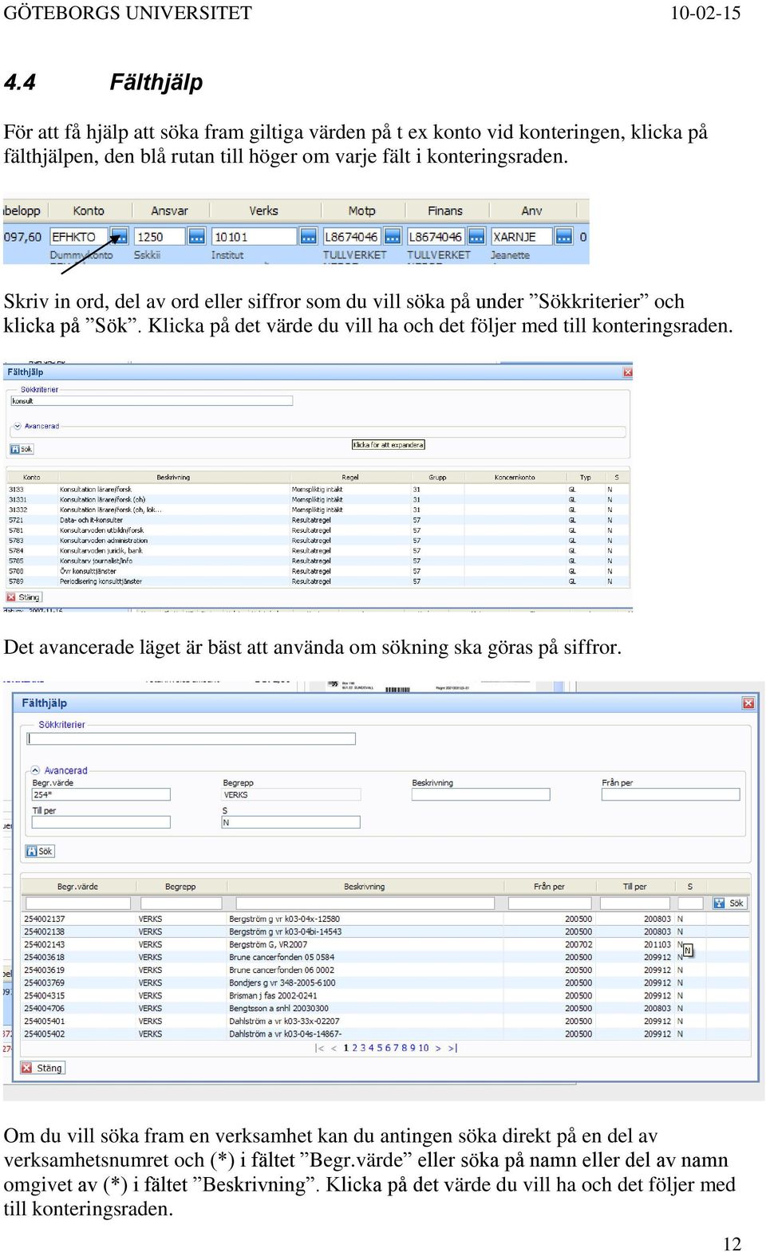Click the Beskrivning search field under Avancerad
Screen dimensions: 766x1252
pos(480,794)
